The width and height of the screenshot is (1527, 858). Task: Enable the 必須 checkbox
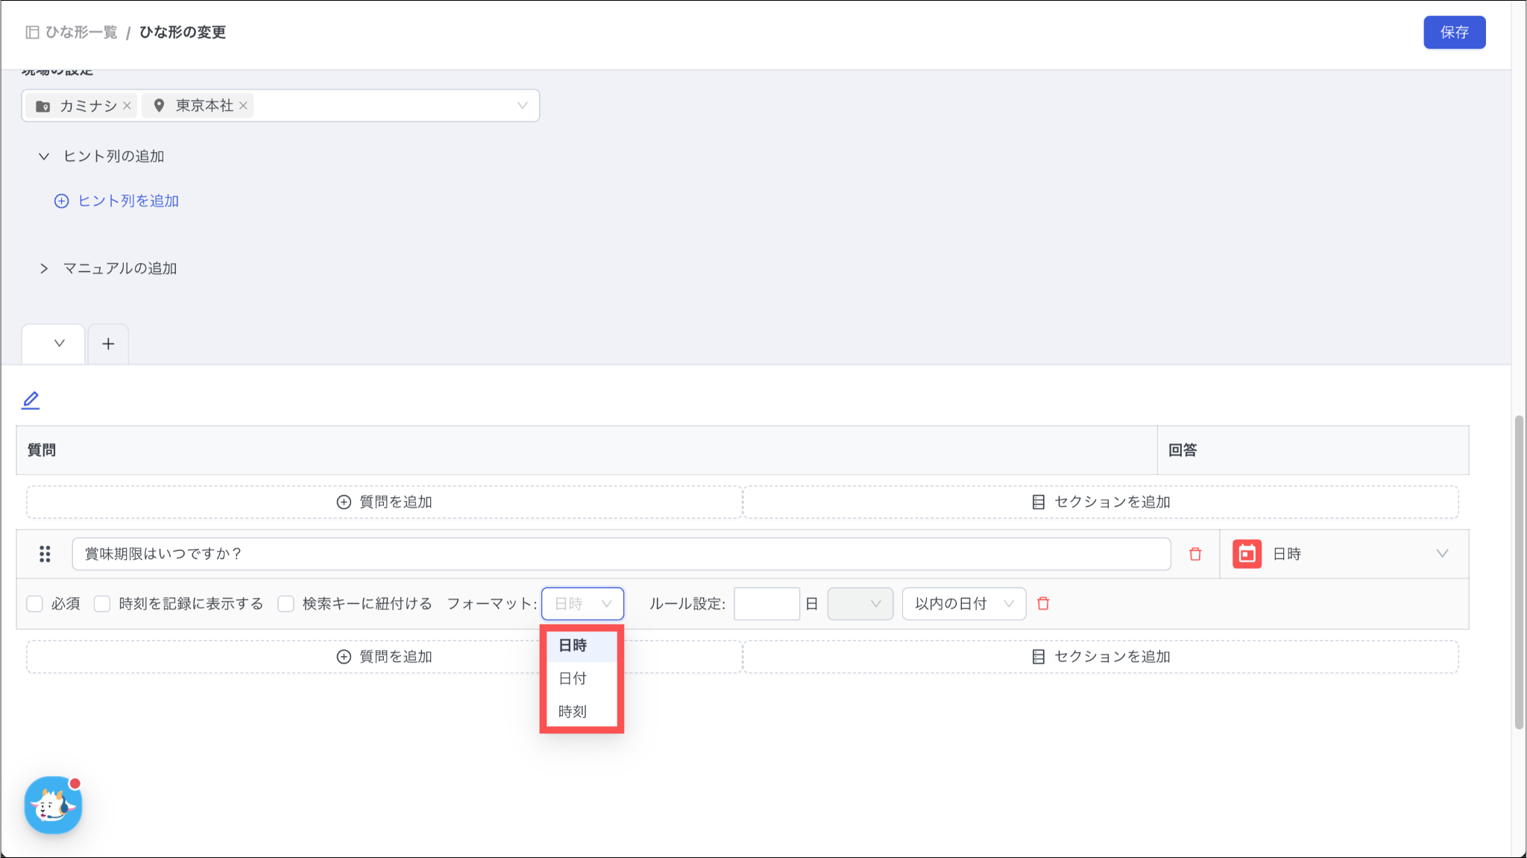(35, 604)
